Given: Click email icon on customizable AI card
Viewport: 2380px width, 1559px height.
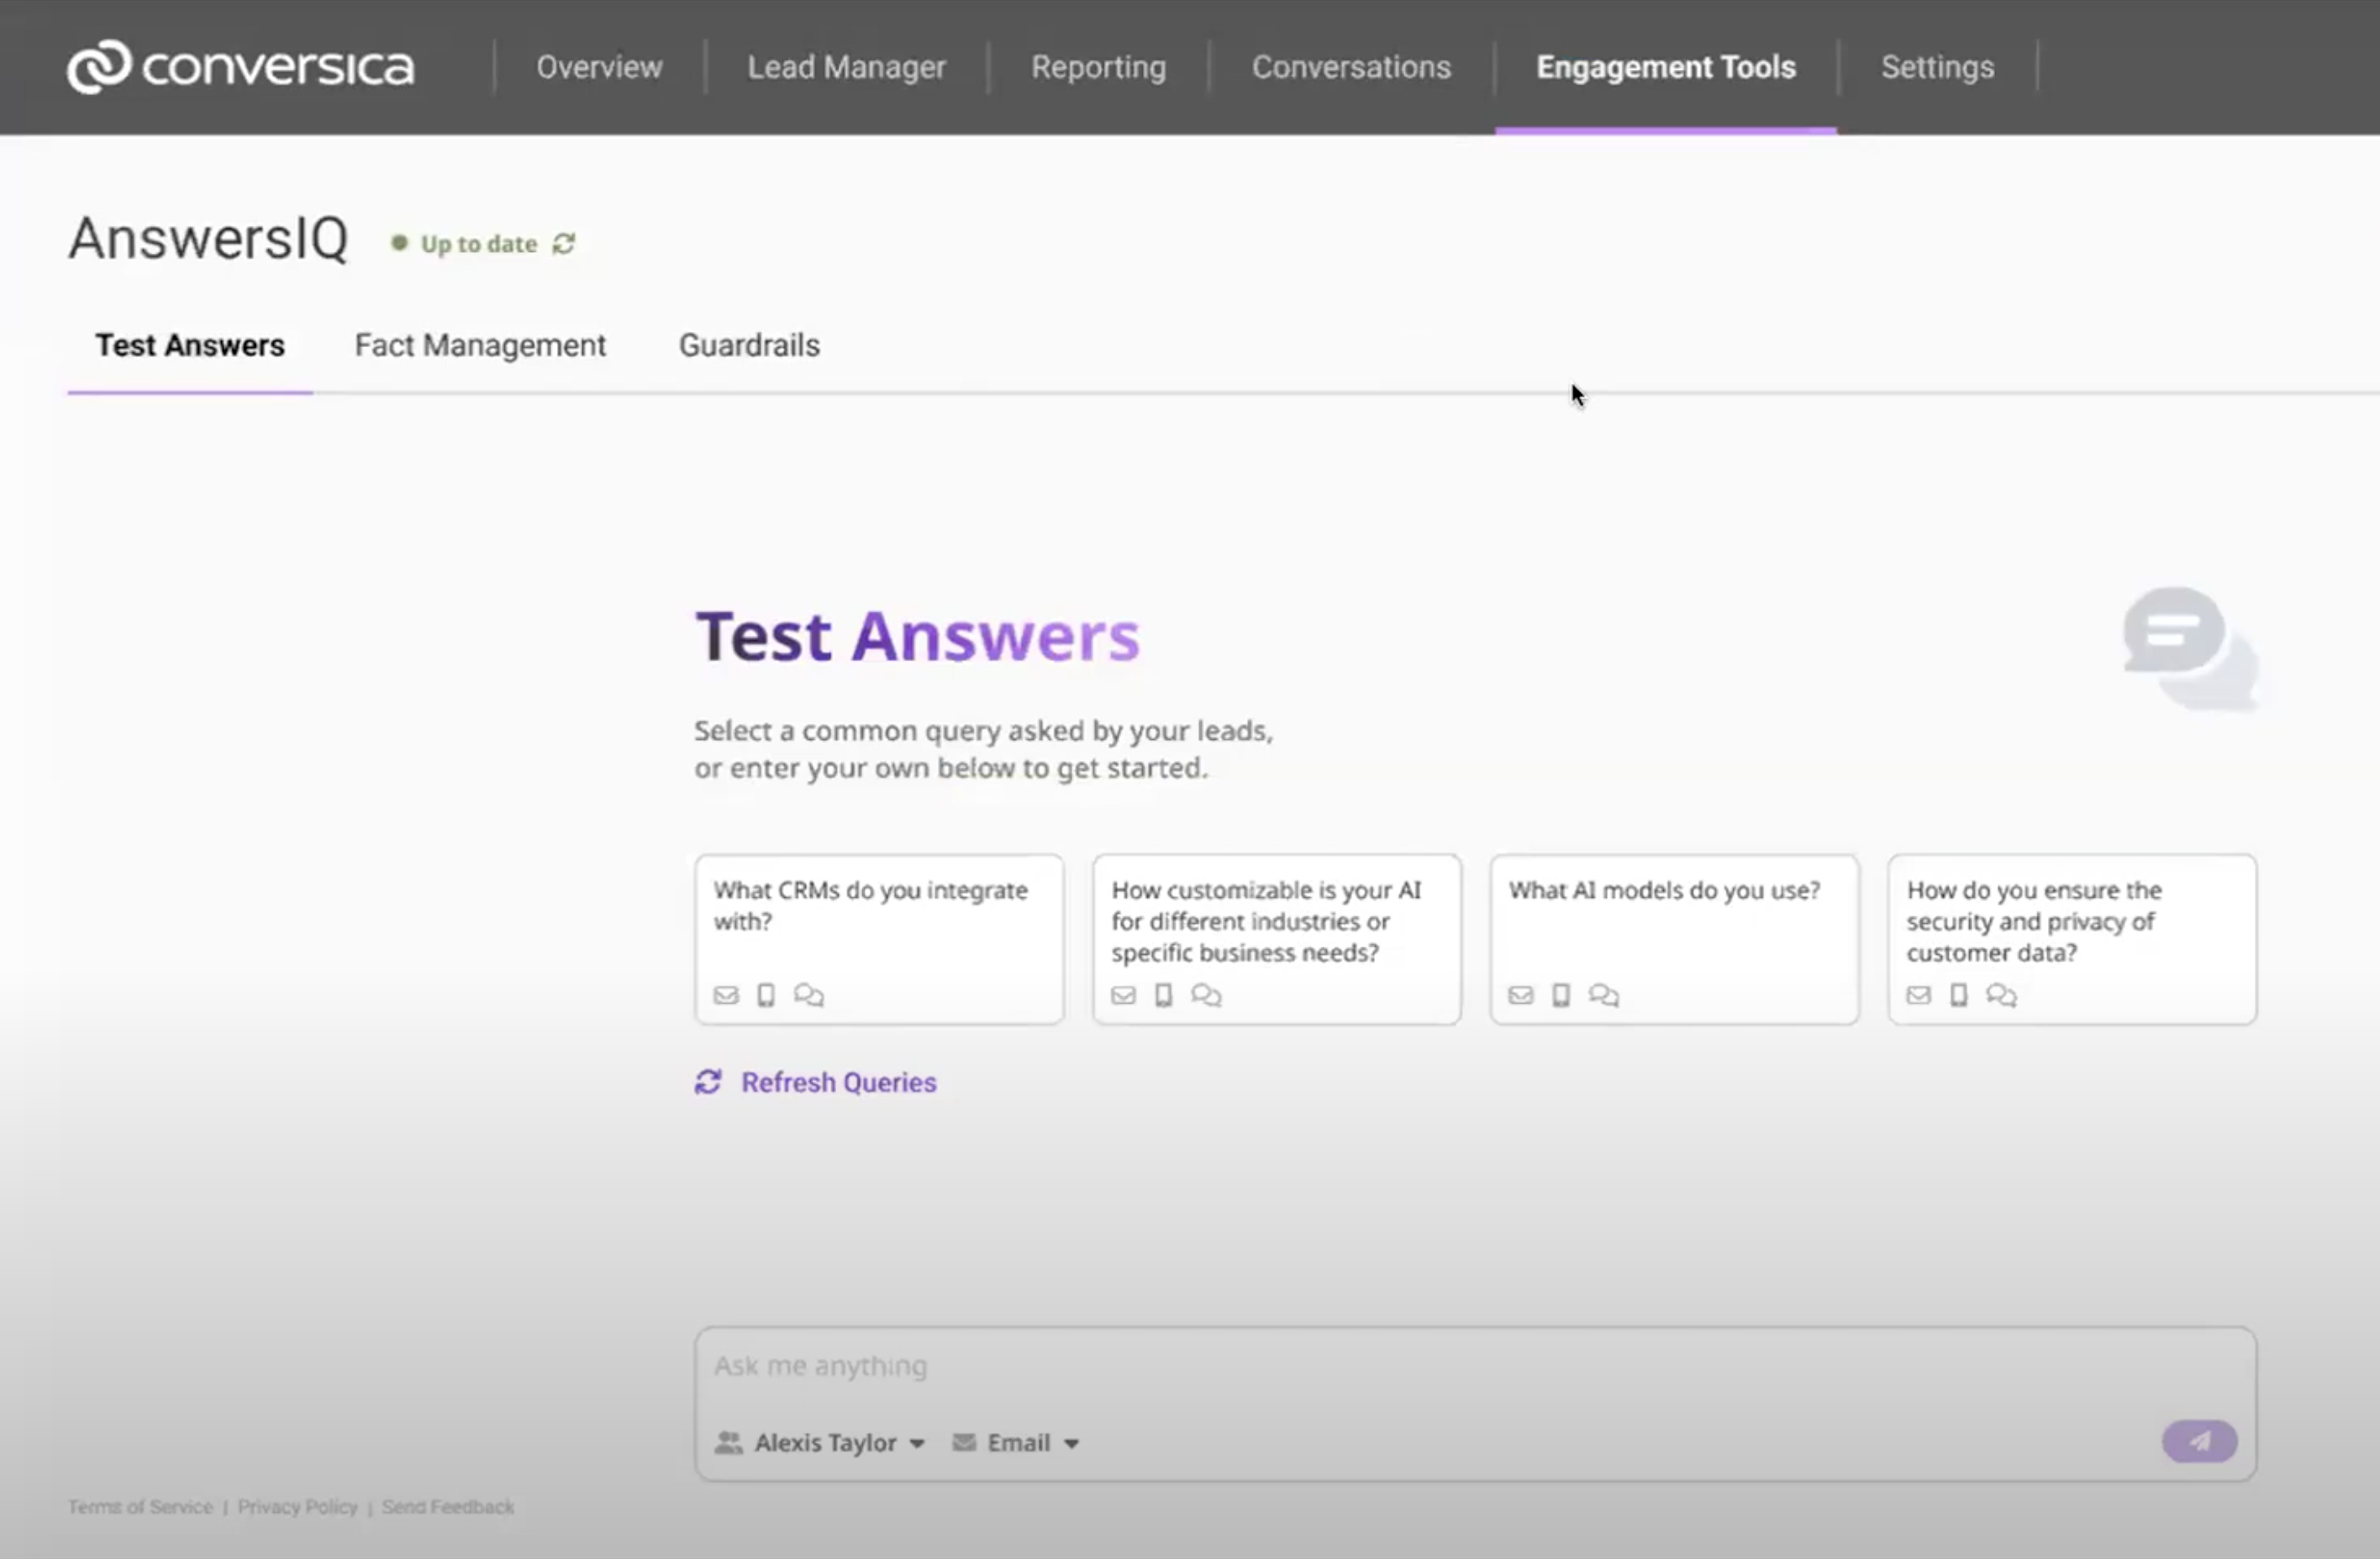Looking at the screenshot, I should coord(1124,995).
